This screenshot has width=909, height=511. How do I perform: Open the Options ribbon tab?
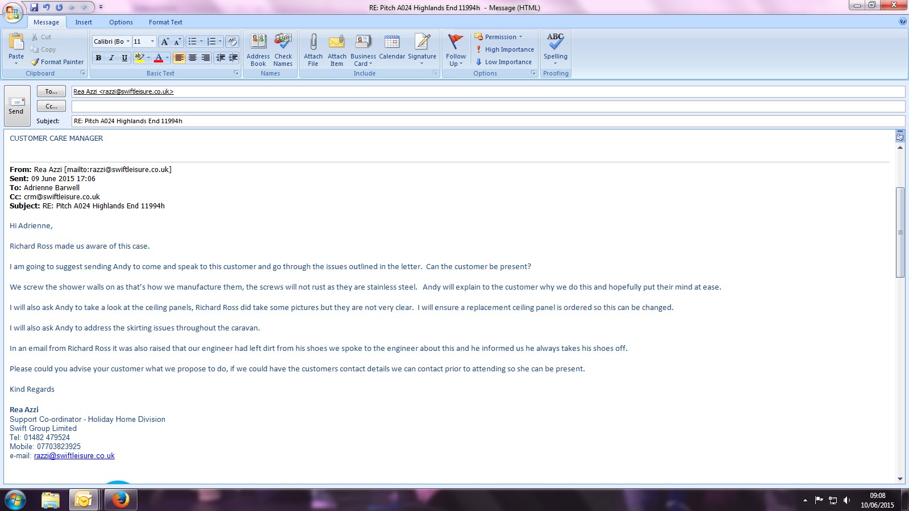pos(121,22)
